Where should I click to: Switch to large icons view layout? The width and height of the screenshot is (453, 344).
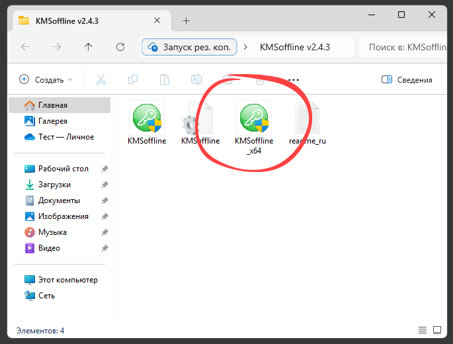point(437,330)
